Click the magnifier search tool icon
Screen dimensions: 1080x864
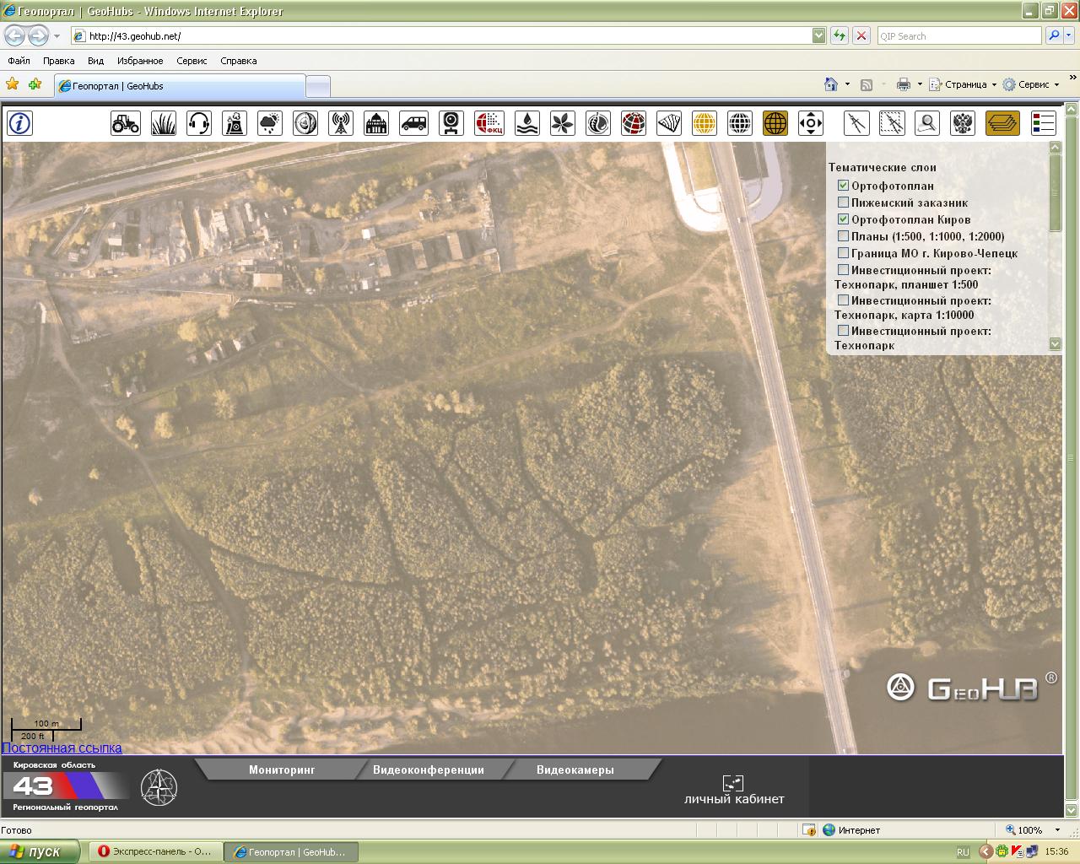click(x=927, y=123)
